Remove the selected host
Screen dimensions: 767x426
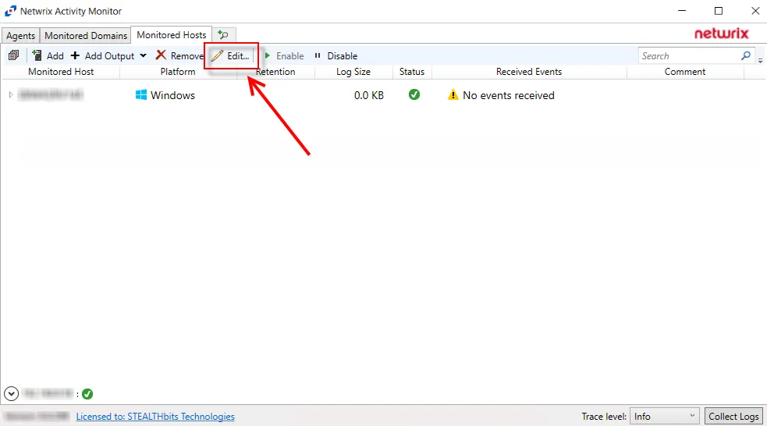(179, 55)
